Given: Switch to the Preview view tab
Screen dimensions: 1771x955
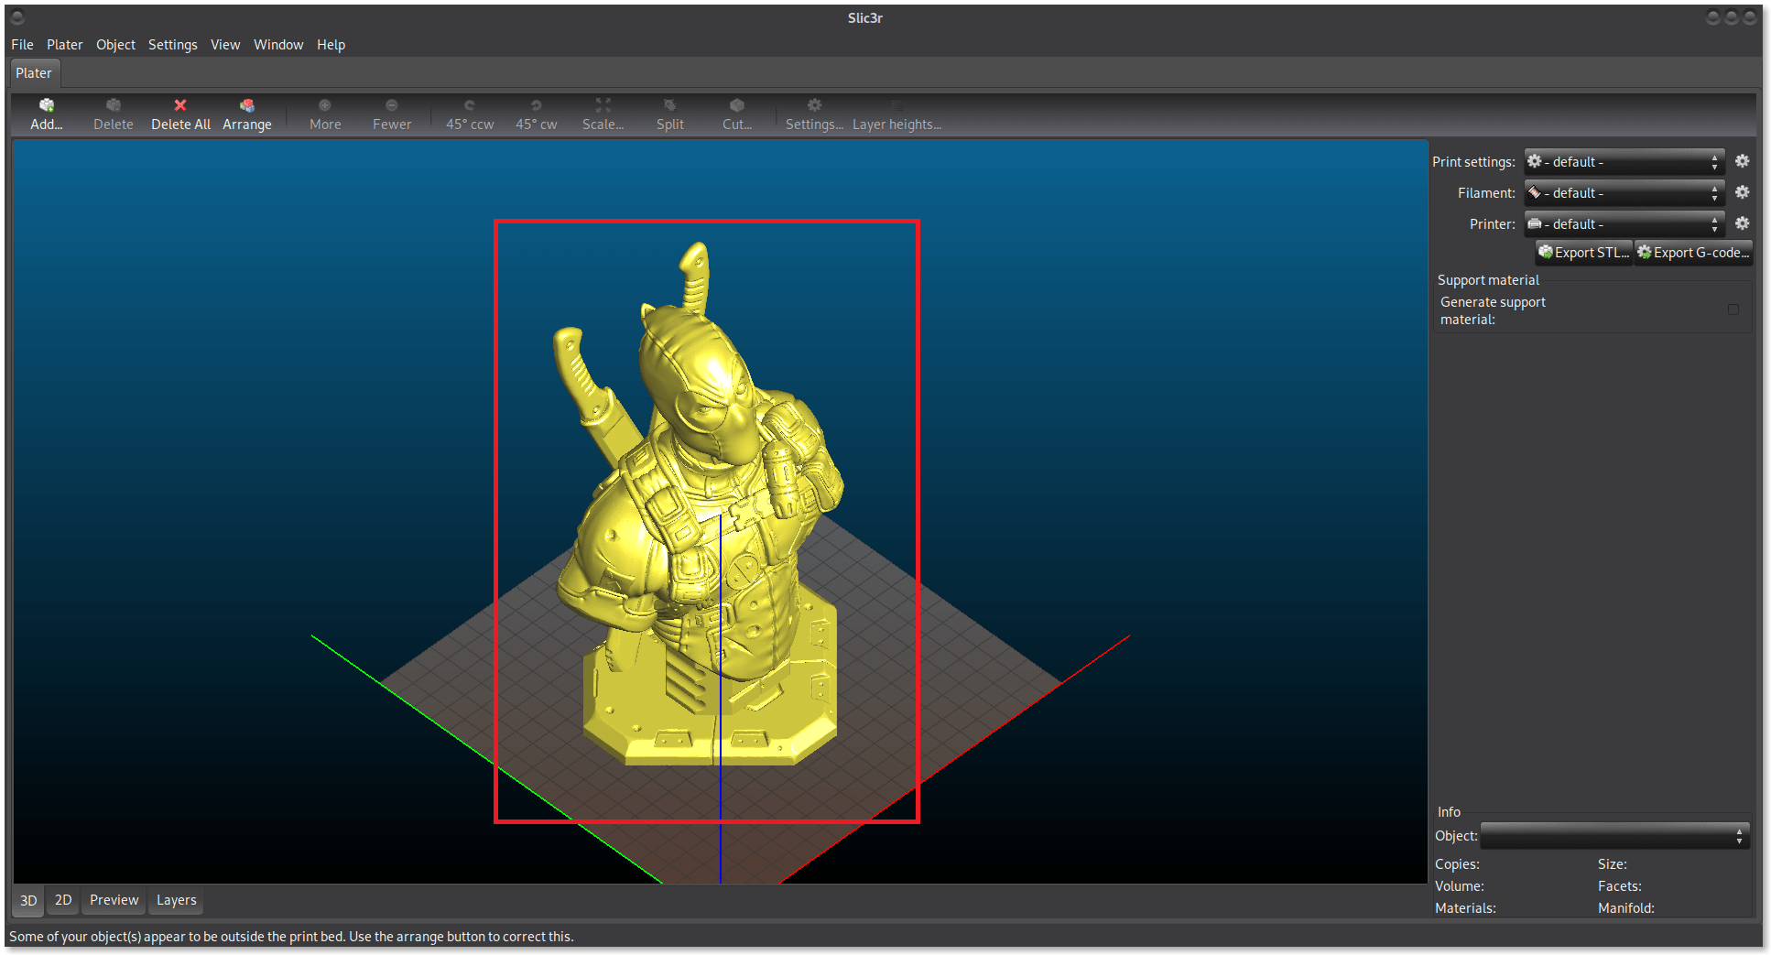Looking at the screenshot, I should (x=114, y=900).
